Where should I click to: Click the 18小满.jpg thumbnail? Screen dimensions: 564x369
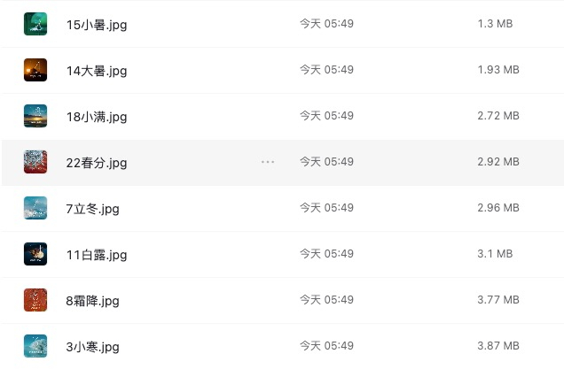tap(35, 116)
